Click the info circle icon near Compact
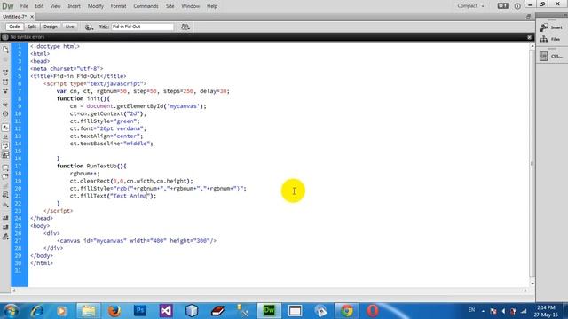This screenshot has height=319, width=568. (x=517, y=6)
